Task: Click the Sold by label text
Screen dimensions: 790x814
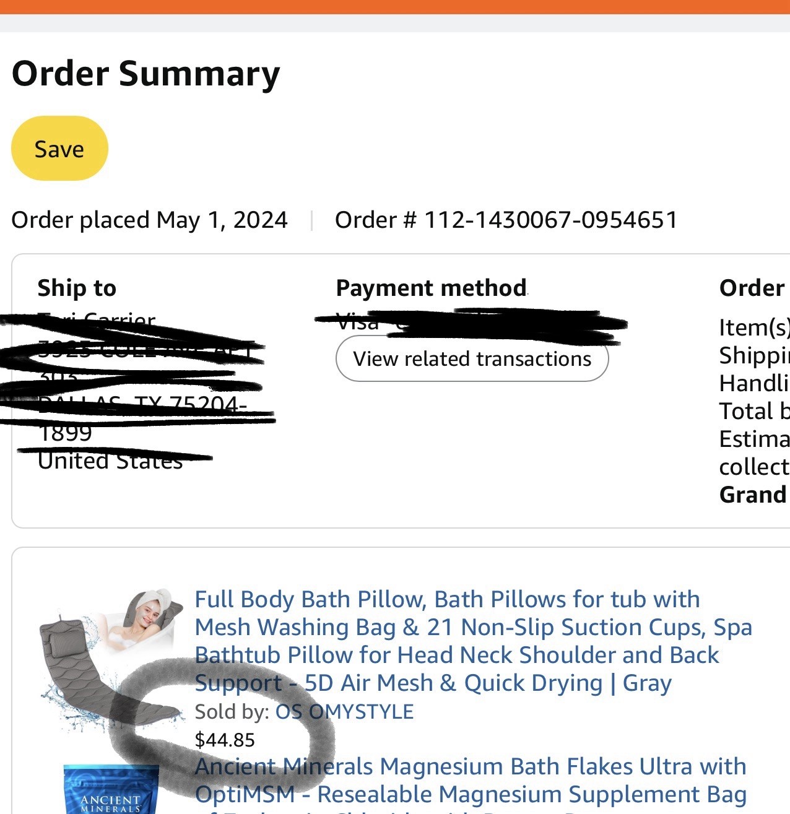Action: (x=232, y=712)
